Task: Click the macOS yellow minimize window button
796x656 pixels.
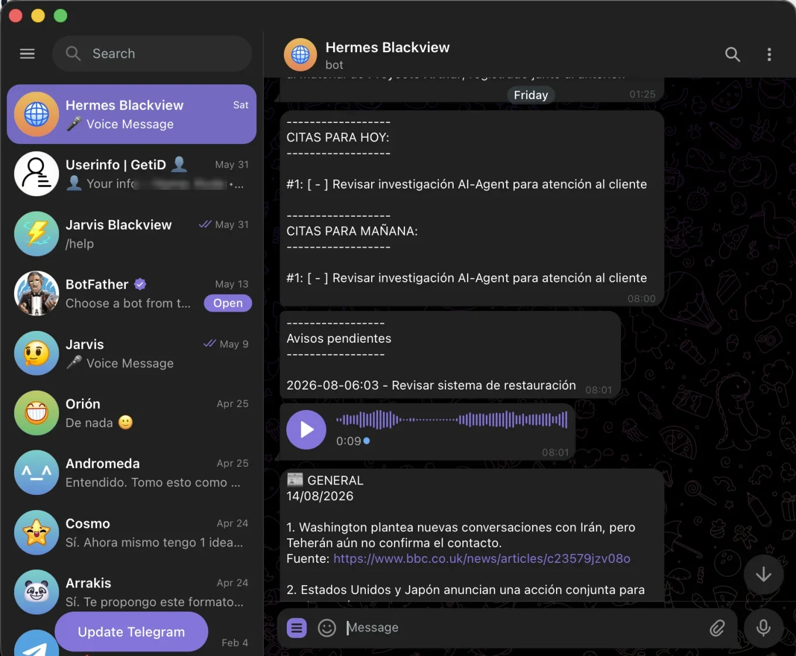Action: [x=38, y=16]
